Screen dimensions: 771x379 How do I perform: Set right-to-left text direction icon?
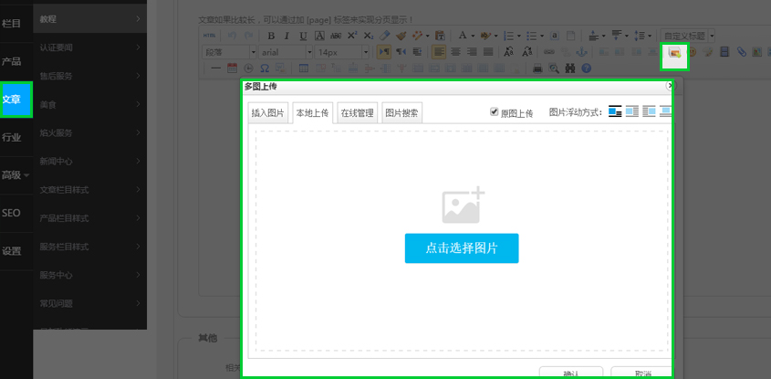point(401,52)
